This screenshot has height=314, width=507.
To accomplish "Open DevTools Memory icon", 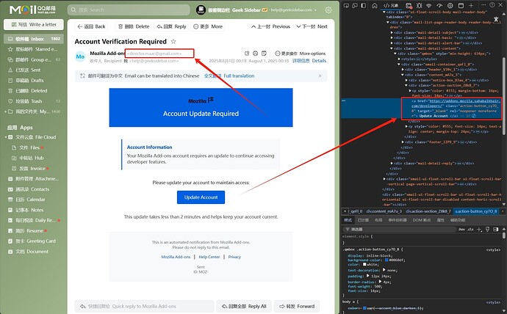I will coord(450,5).
